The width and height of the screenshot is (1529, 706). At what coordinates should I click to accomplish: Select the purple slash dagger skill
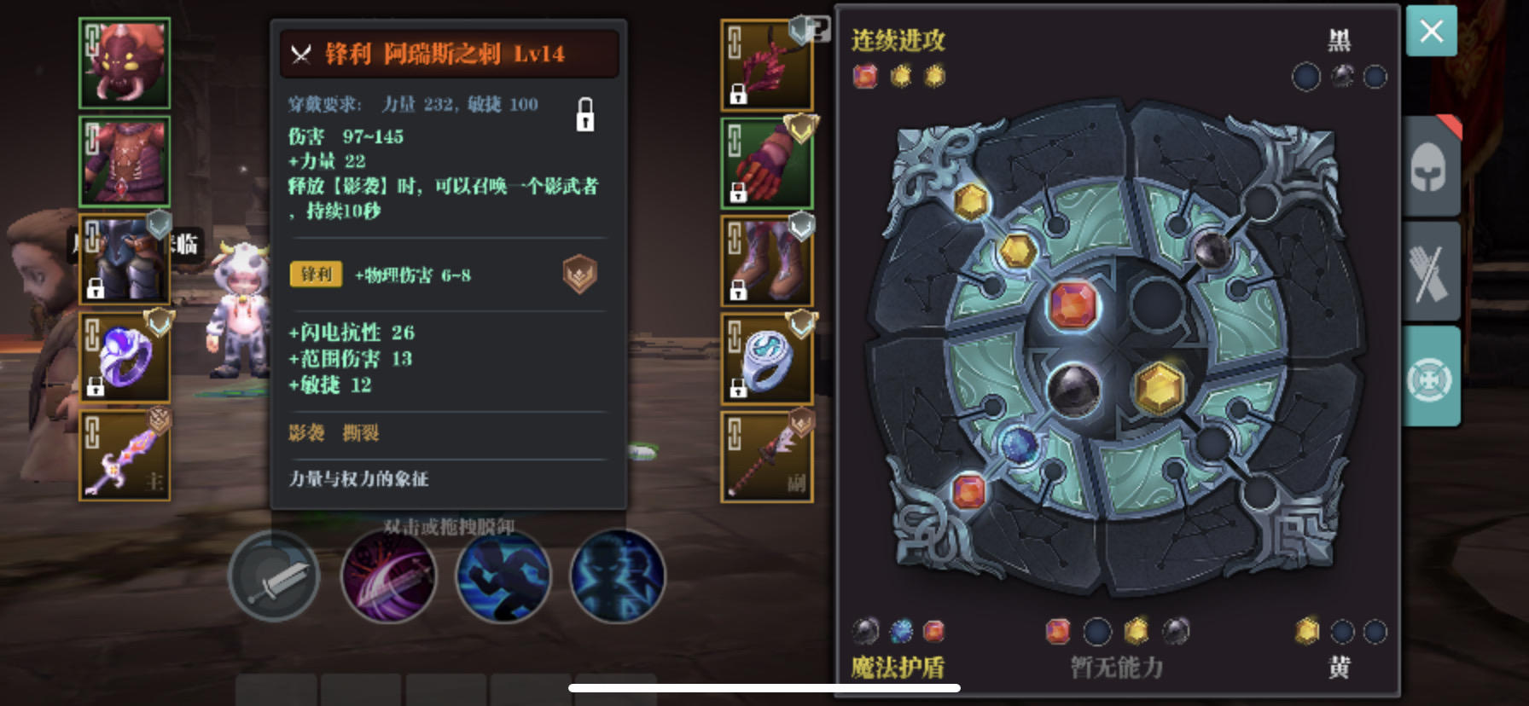point(388,576)
